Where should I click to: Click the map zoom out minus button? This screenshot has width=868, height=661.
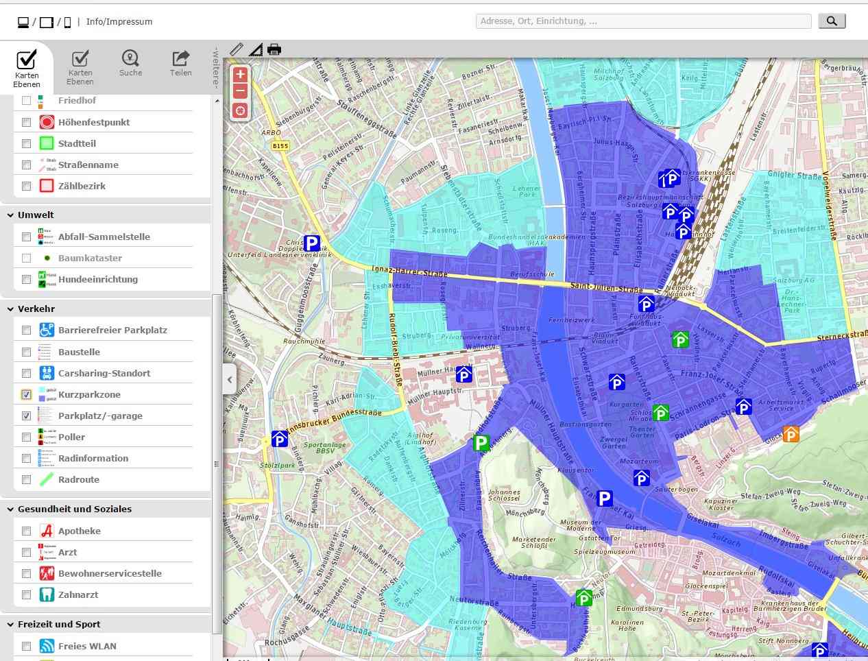(240, 92)
